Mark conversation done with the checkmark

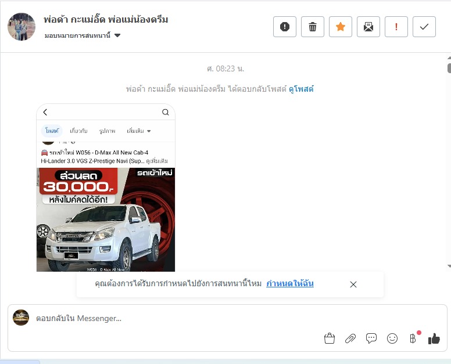point(424,27)
